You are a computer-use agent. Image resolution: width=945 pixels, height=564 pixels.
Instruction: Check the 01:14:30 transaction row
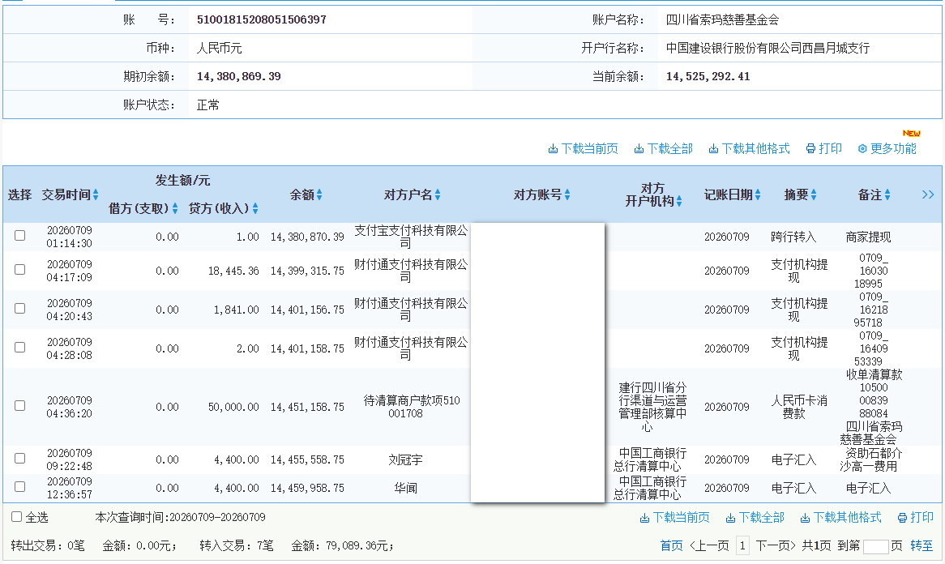[x=20, y=236]
